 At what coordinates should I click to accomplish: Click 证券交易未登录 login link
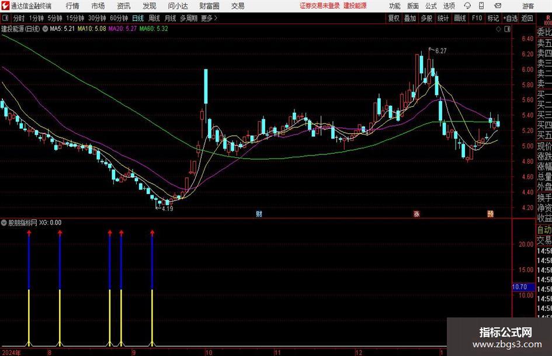[x=320, y=6]
